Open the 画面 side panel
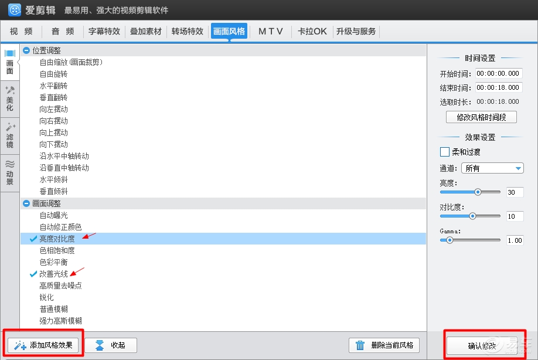Image resolution: width=538 pixels, height=360 pixels. (9, 63)
